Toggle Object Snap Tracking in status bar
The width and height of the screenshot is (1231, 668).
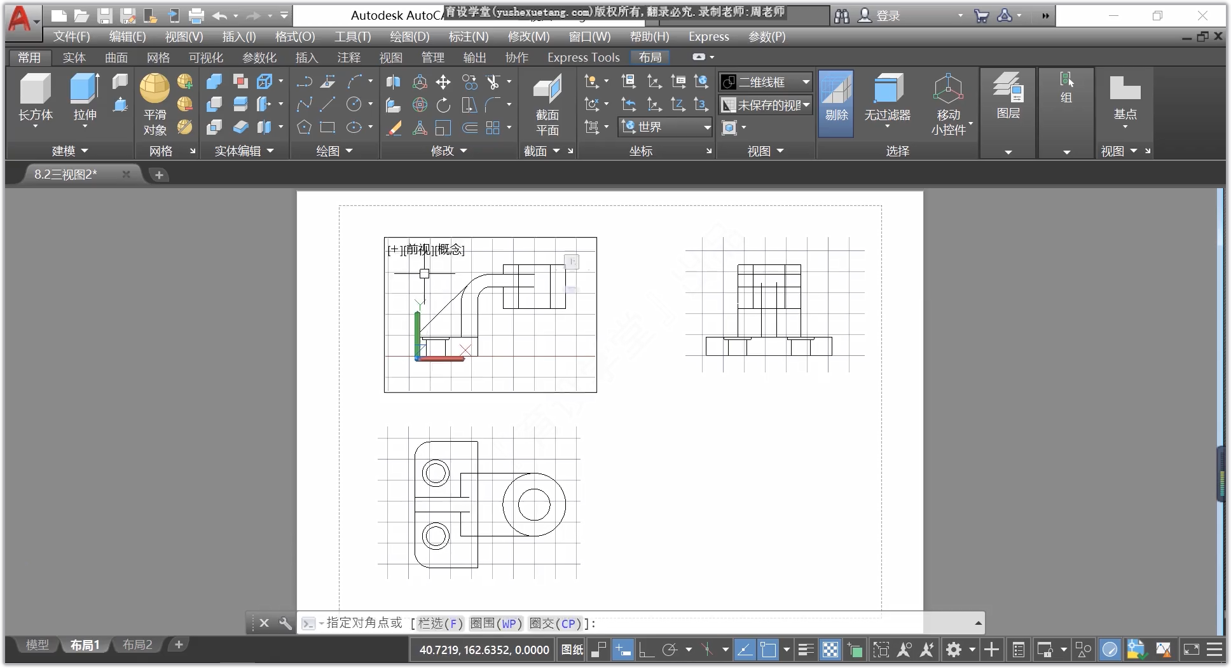click(x=745, y=650)
